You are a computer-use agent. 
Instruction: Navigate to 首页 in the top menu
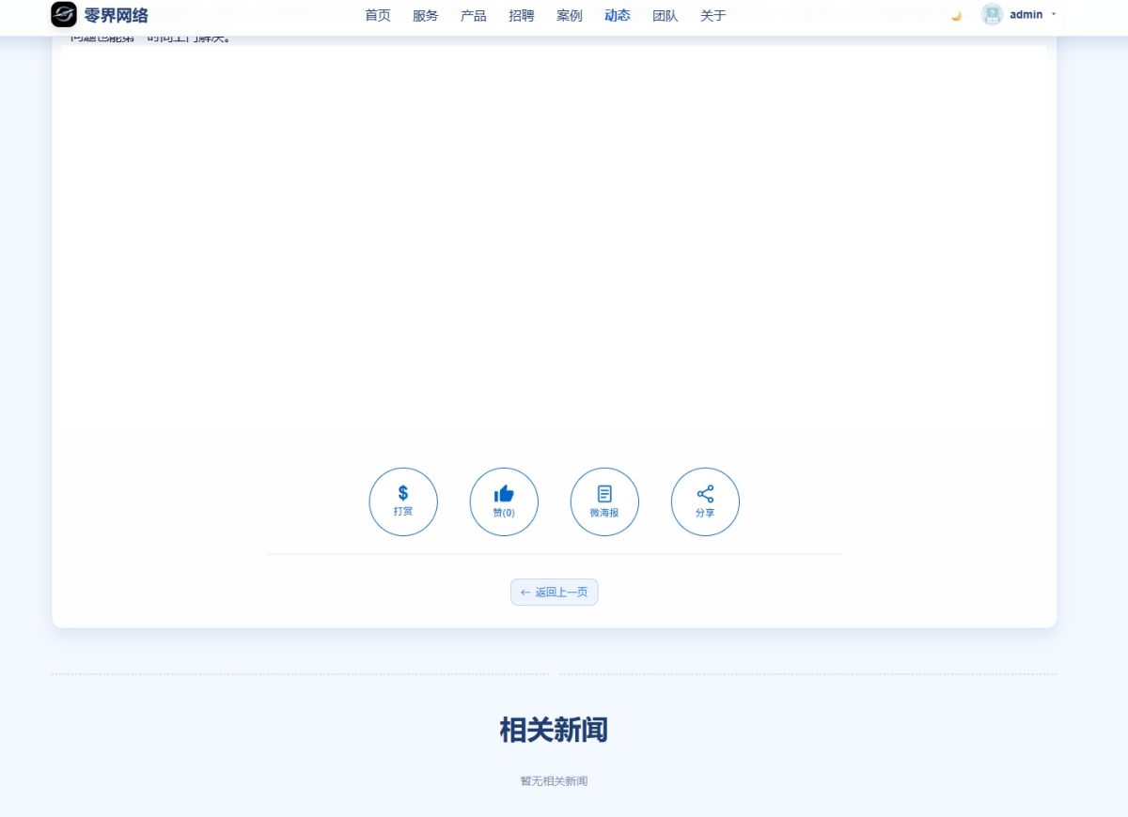[x=378, y=16]
